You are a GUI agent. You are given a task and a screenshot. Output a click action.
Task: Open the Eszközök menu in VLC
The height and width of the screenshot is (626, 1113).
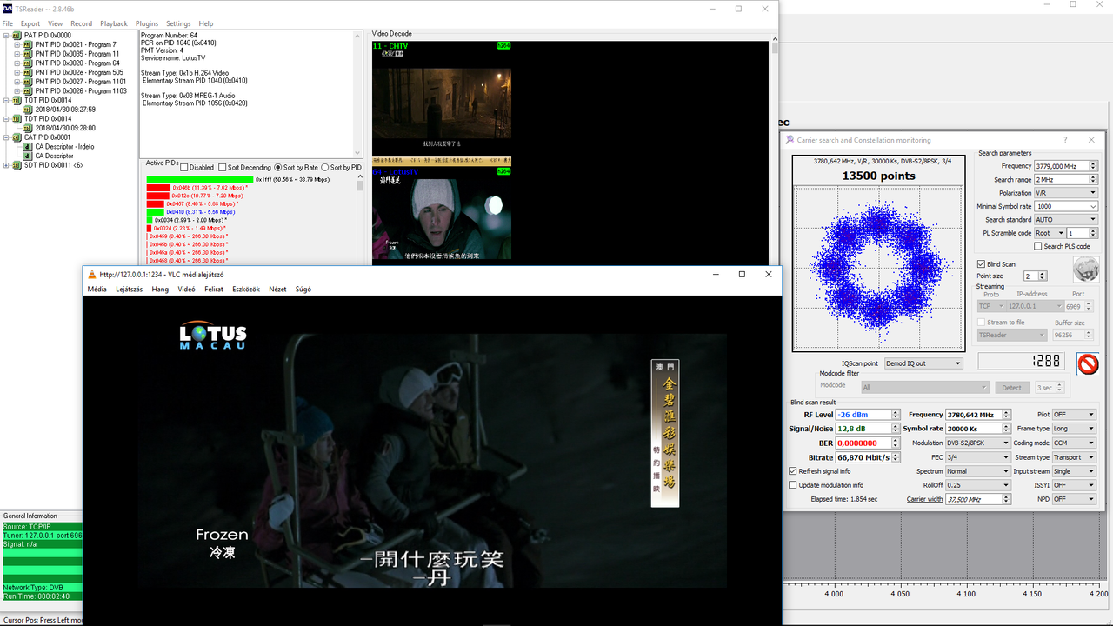coord(246,290)
